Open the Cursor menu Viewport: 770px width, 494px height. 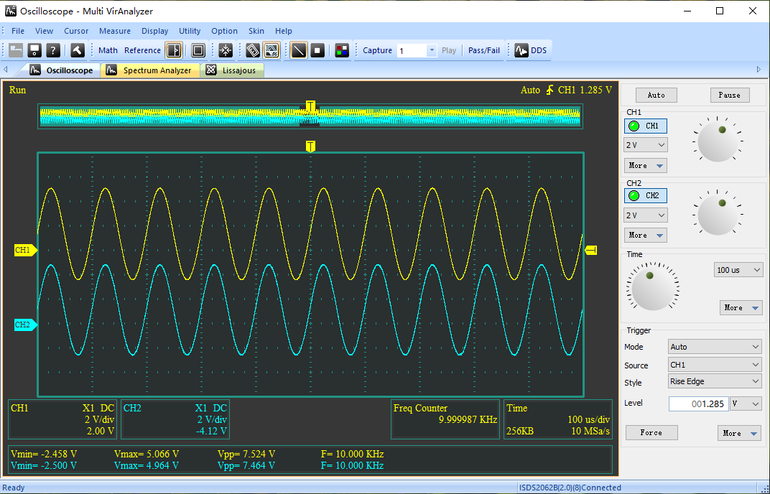[x=76, y=31]
